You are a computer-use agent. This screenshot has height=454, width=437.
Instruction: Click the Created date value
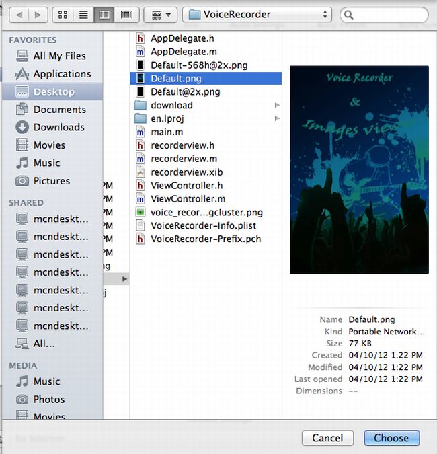[385, 355]
